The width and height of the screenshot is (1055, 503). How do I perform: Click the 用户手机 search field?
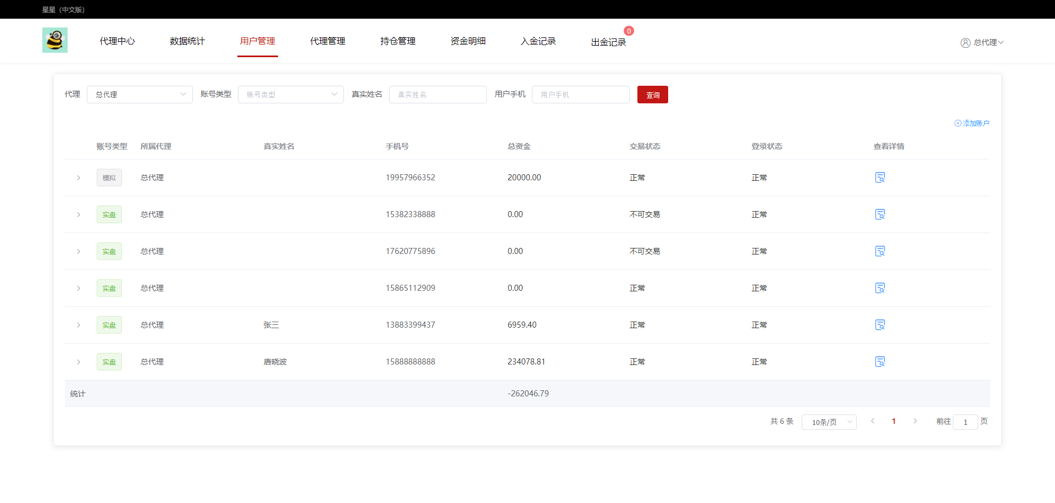click(x=580, y=95)
